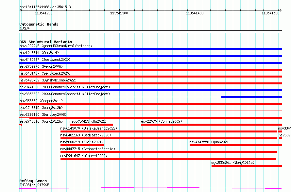Click the thick blue segment of esv3356802
291x192 pixels.
pyautogui.click(x=252, y=97)
